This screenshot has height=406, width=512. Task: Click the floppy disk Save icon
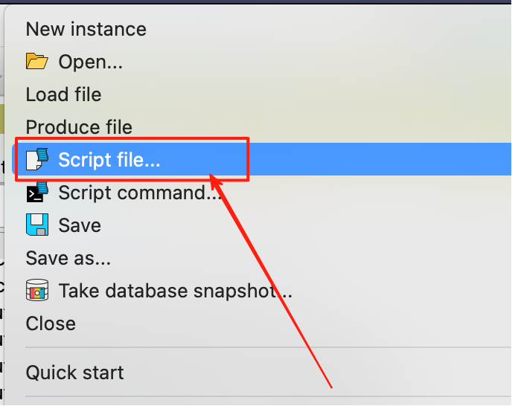pos(37,225)
